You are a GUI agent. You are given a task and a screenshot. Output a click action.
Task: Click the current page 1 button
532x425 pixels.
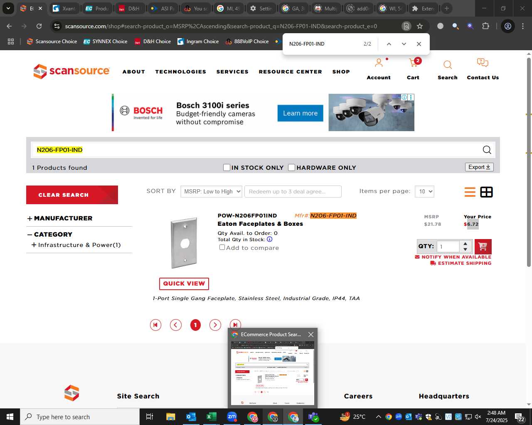tap(195, 325)
